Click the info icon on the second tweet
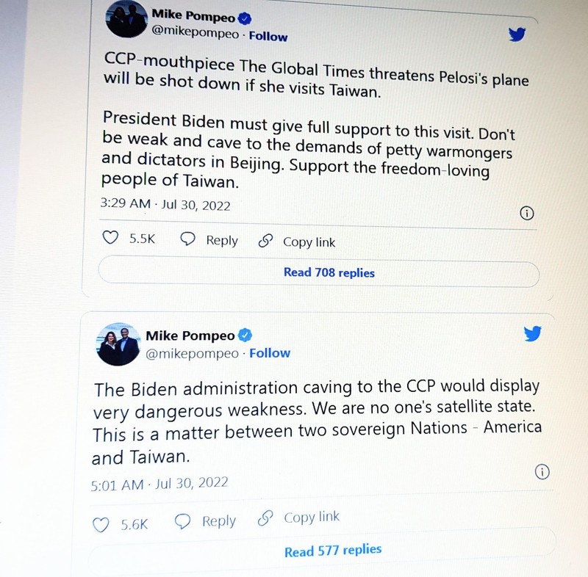Screen dimensions: 588x577 [x=542, y=473]
